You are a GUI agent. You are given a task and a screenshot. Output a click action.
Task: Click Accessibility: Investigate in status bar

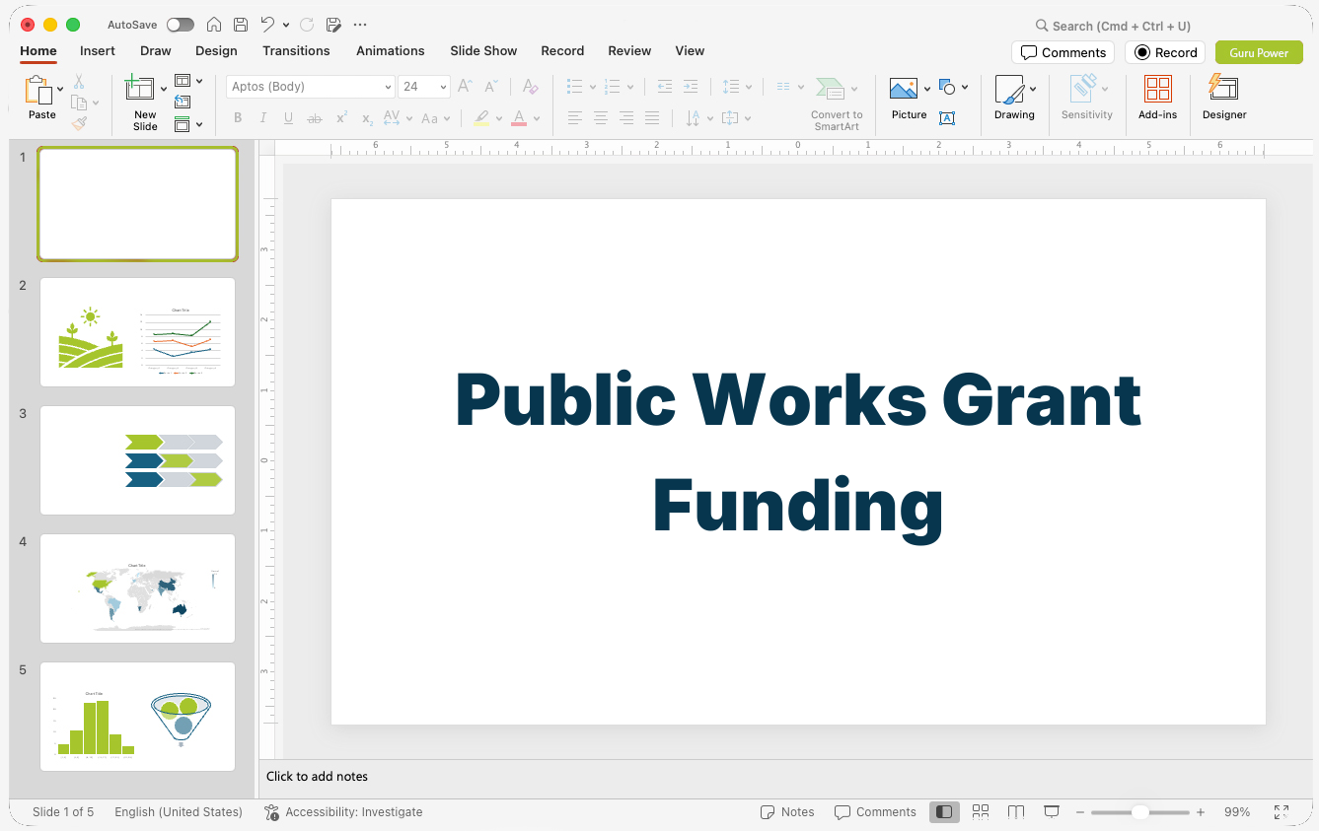click(343, 812)
